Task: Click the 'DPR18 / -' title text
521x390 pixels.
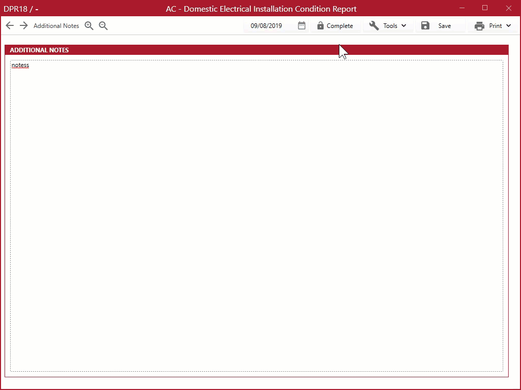Action: [x=21, y=9]
